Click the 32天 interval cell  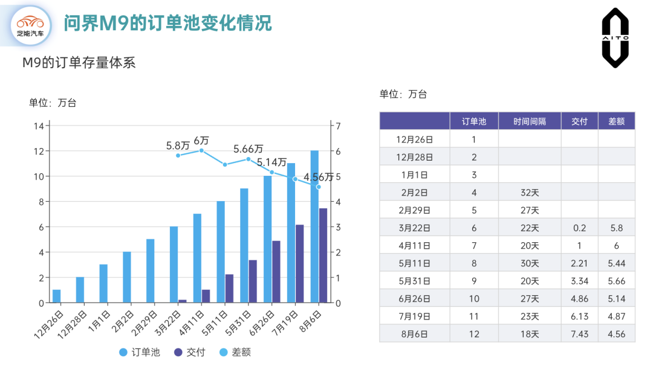pyautogui.click(x=529, y=193)
